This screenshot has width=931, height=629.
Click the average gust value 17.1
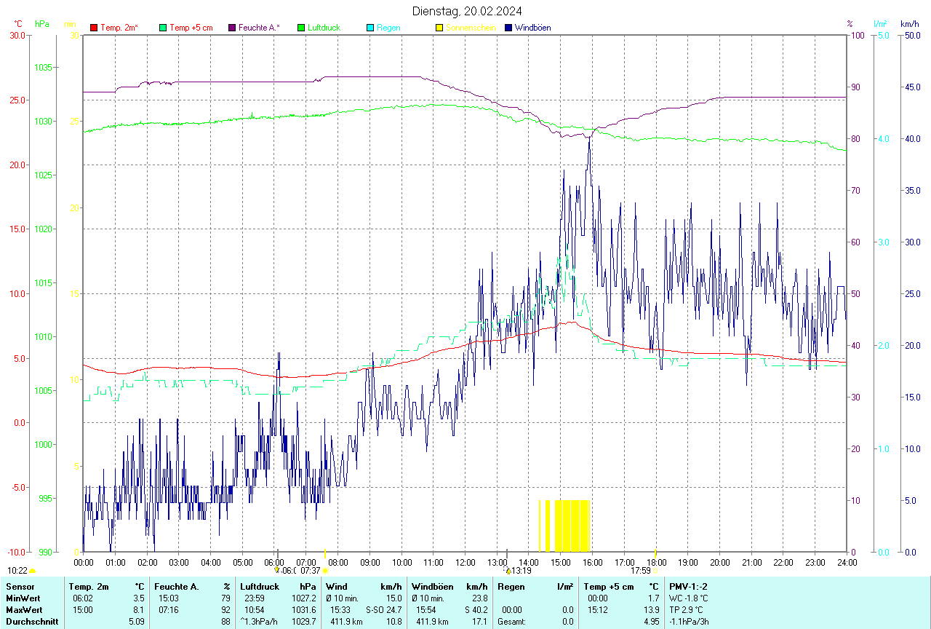click(x=480, y=622)
